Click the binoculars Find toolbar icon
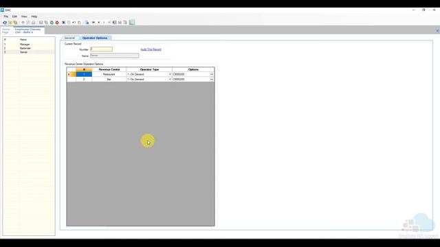 coord(120,23)
